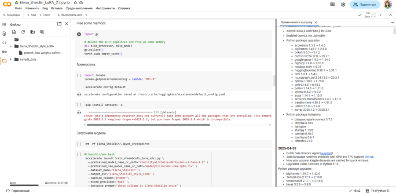Run the 'import gc' cell
The image size is (396, 193).
point(79,34)
